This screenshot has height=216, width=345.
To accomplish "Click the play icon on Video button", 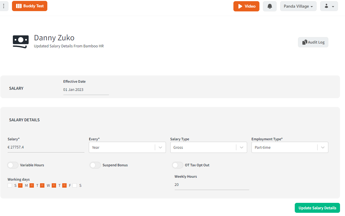I will 240,6.
